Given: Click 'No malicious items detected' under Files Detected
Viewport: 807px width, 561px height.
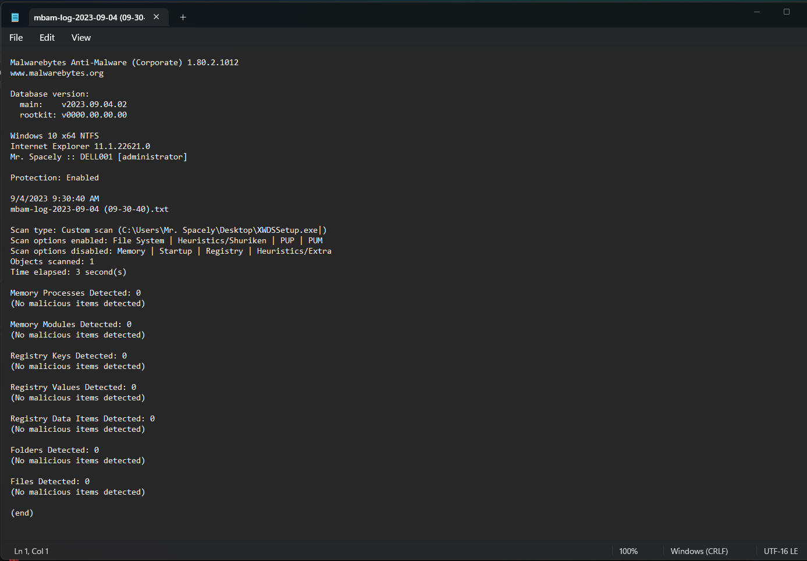Looking at the screenshot, I should (x=78, y=492).
